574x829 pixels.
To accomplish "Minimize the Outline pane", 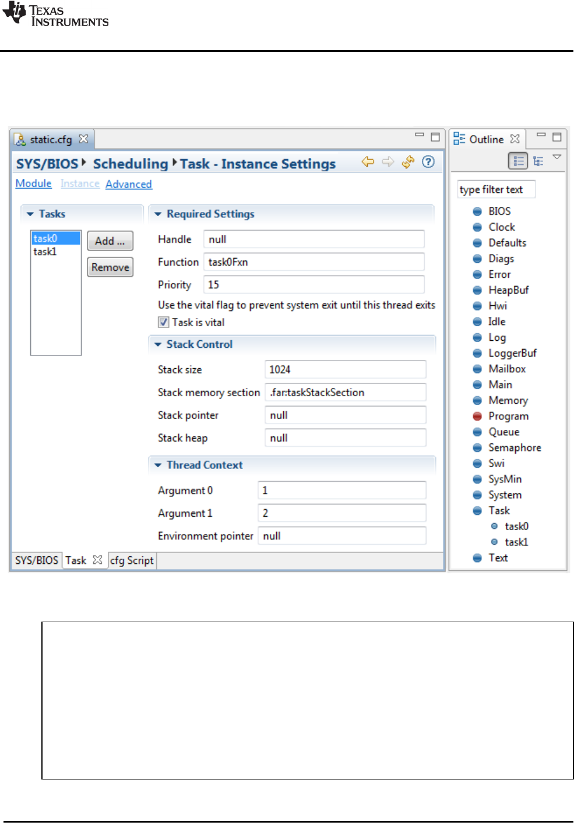I will (x=541, y=135).
